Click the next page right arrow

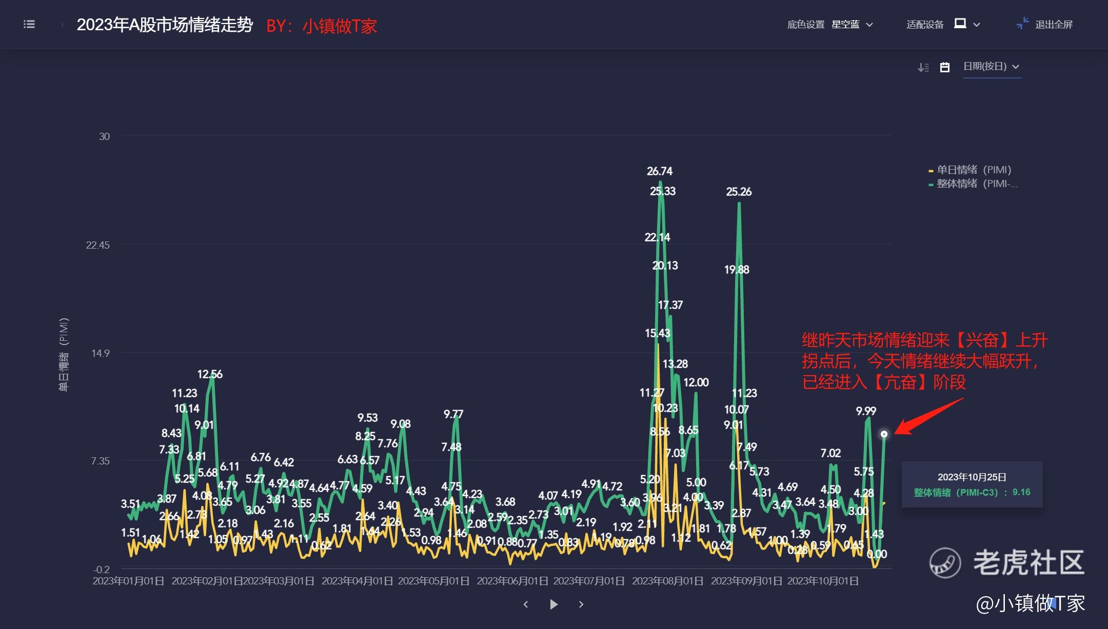[x=581, y=604]
